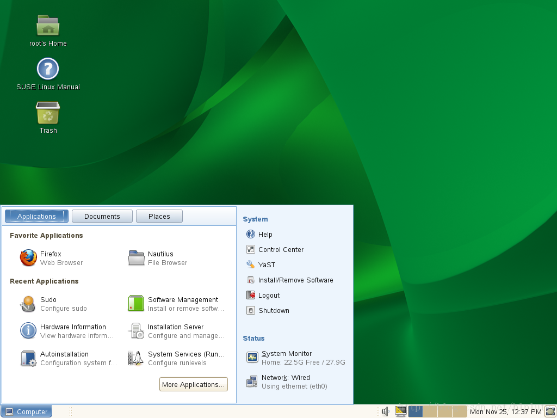Launch Firefox from Favorite Applications
Viewport: 557px width, 418px height.
point(52,258)
